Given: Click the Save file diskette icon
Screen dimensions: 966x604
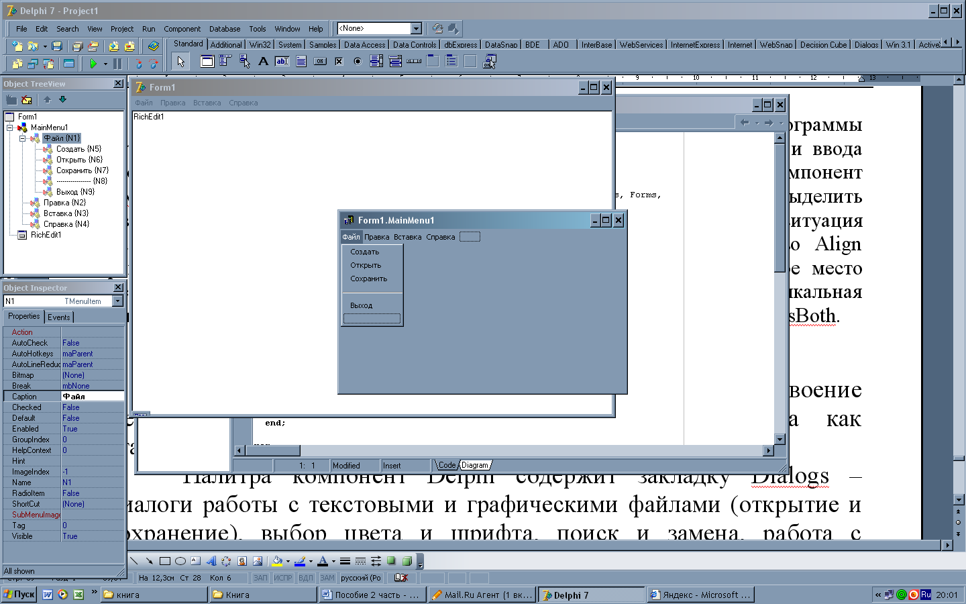Looking at the screenshot, I should 57,46.
